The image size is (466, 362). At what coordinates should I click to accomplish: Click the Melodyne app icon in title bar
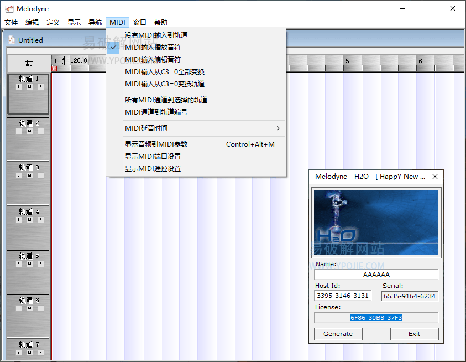coord(9,9)
